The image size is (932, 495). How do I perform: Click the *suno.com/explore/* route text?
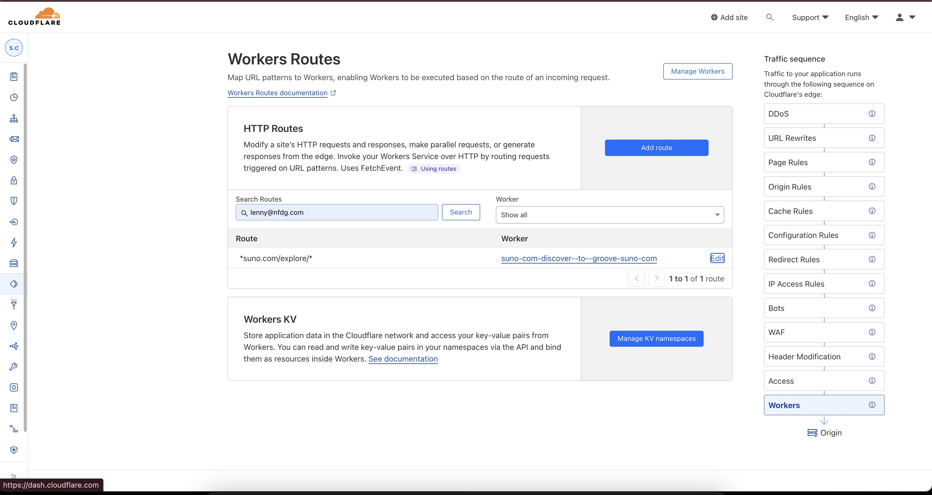(x=276, y=258)
